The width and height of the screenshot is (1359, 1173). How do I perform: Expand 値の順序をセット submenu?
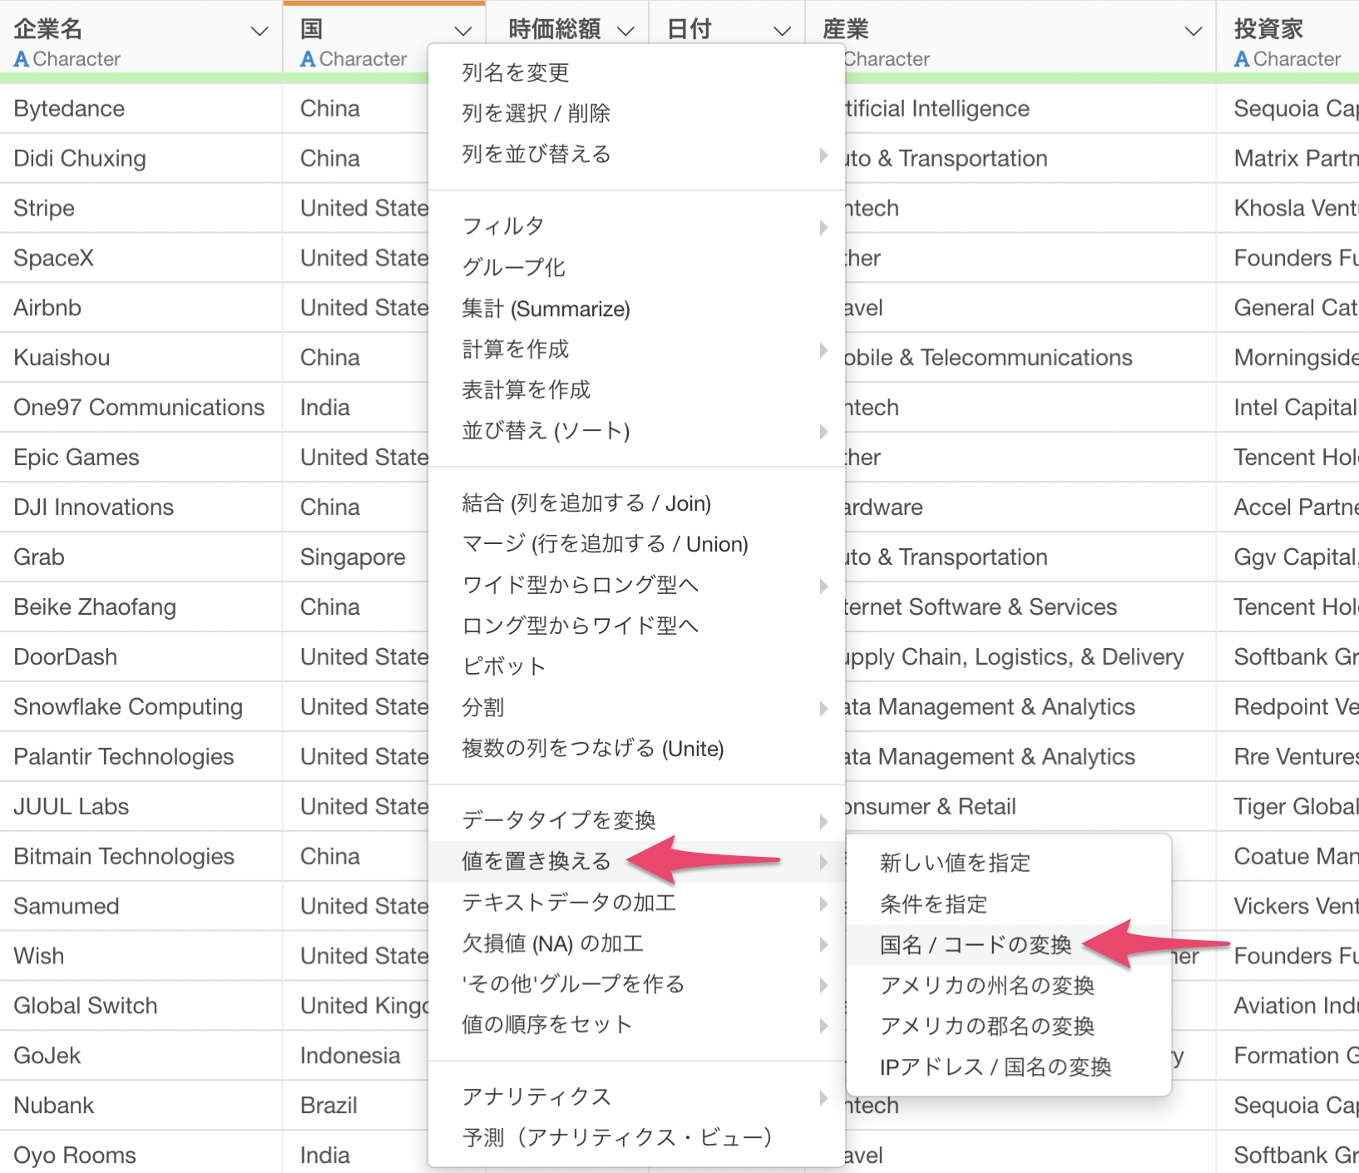tap(636, 1025)
